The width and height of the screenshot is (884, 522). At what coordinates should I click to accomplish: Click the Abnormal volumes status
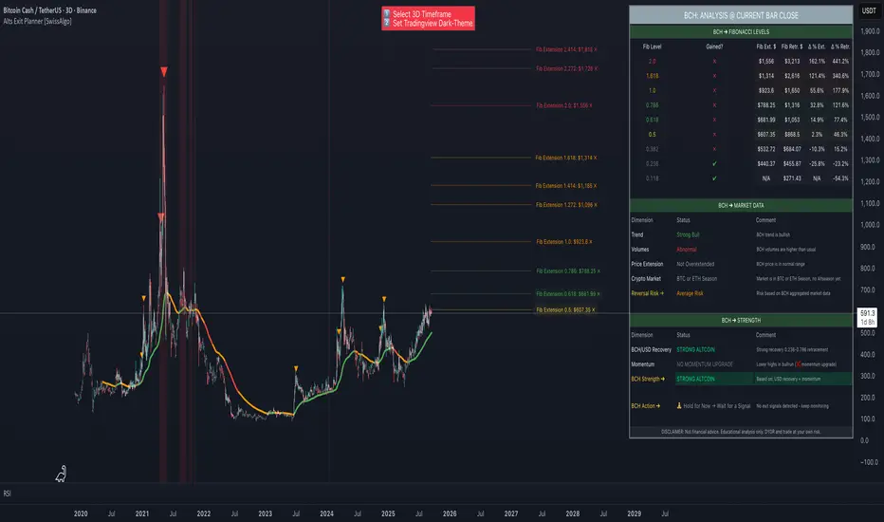686,250
